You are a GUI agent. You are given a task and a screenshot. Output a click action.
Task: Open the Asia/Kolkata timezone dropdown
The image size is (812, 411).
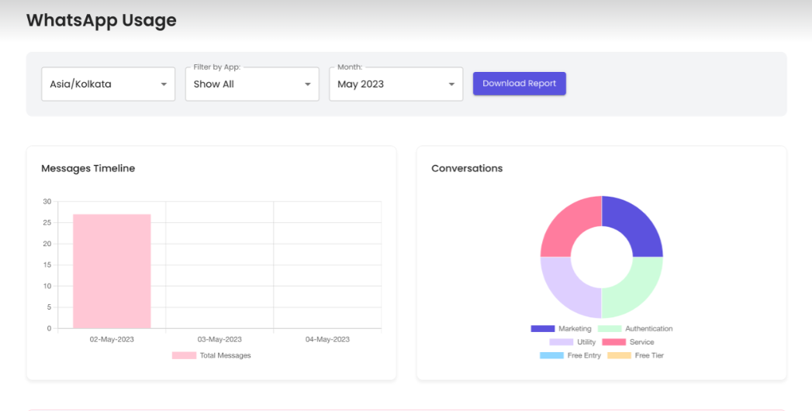pyautogui.click(x=109, y=84)
